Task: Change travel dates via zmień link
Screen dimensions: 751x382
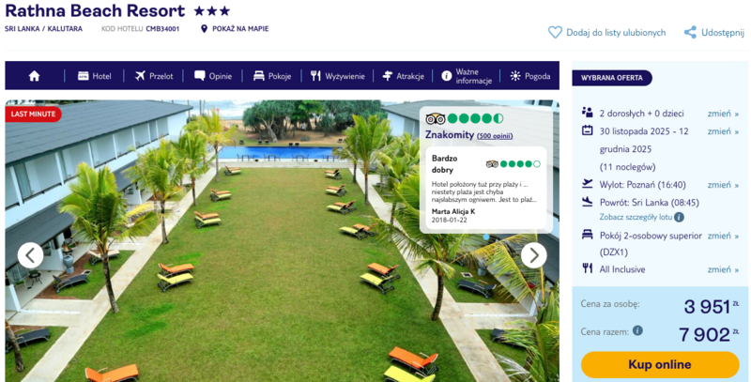Action: (723, 131)
